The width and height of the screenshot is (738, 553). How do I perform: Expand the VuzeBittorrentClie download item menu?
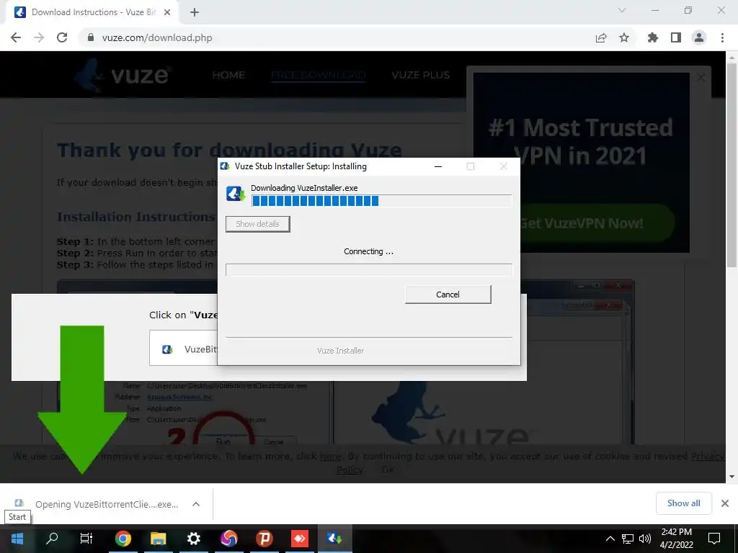pos(196,504)
